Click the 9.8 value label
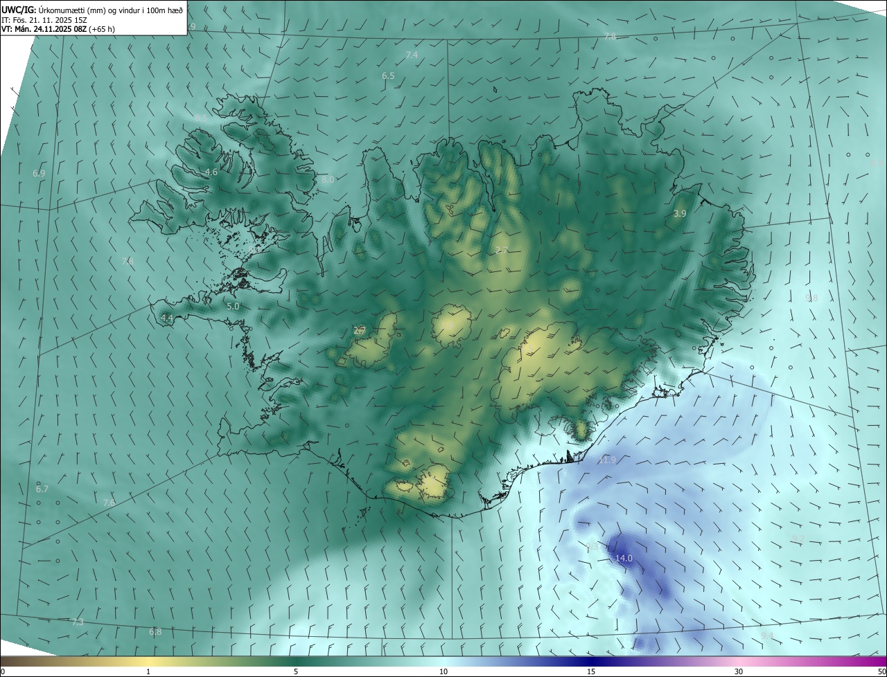887x677 pixels. (x=811, y=298)
